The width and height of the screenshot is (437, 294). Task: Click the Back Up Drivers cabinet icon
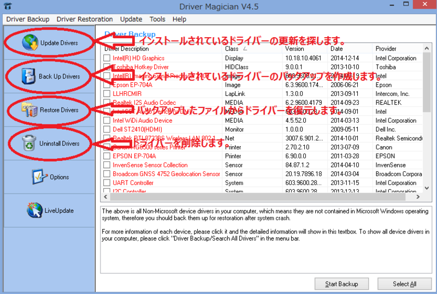point(28,76)
